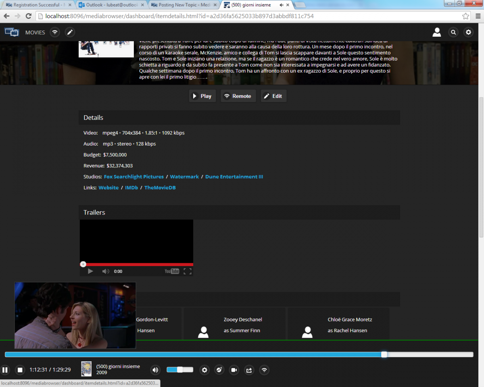Open the Website link

tap(108, 187)
